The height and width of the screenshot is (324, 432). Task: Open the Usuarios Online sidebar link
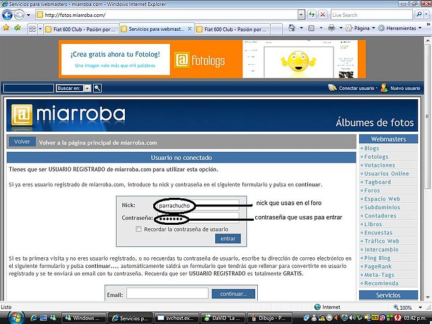(386, 173)
